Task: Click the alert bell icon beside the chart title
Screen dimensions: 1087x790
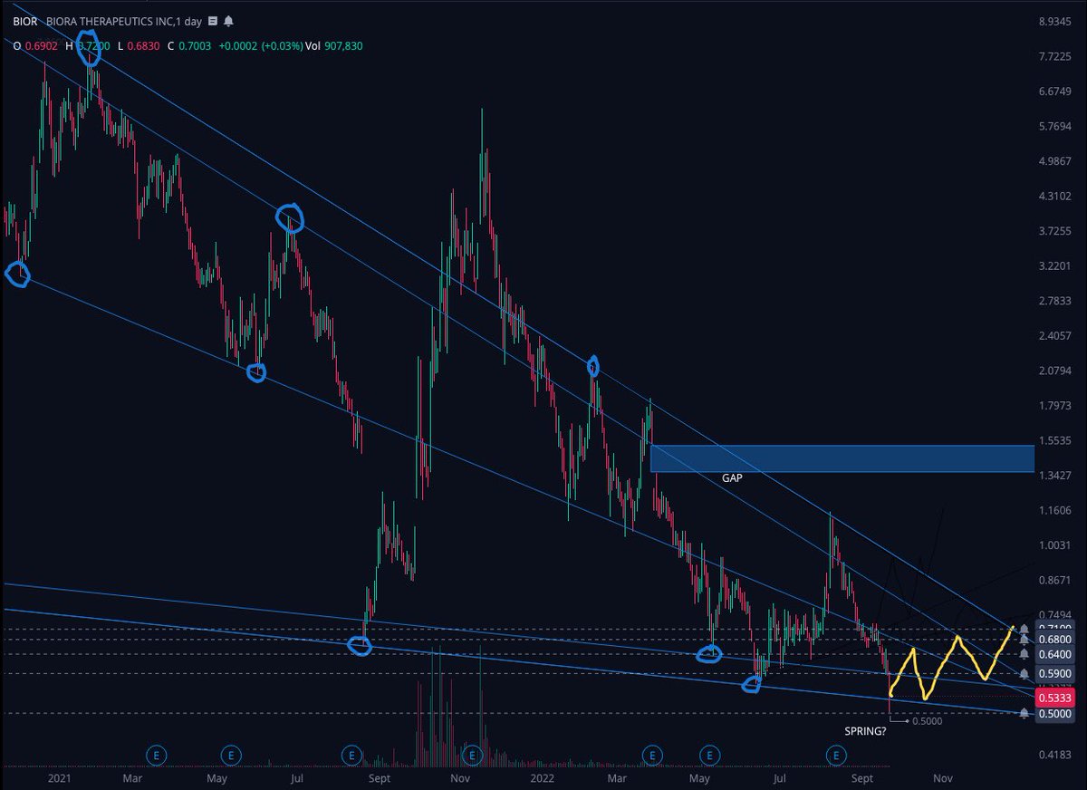Action: [229, 21]
